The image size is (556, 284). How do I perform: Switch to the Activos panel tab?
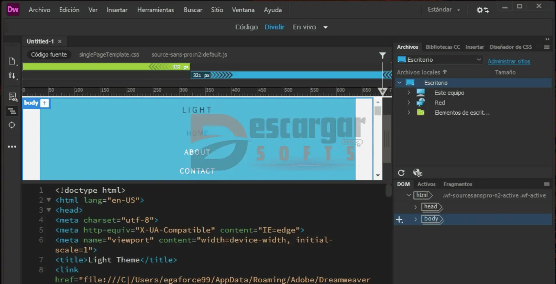coord(426,184)
